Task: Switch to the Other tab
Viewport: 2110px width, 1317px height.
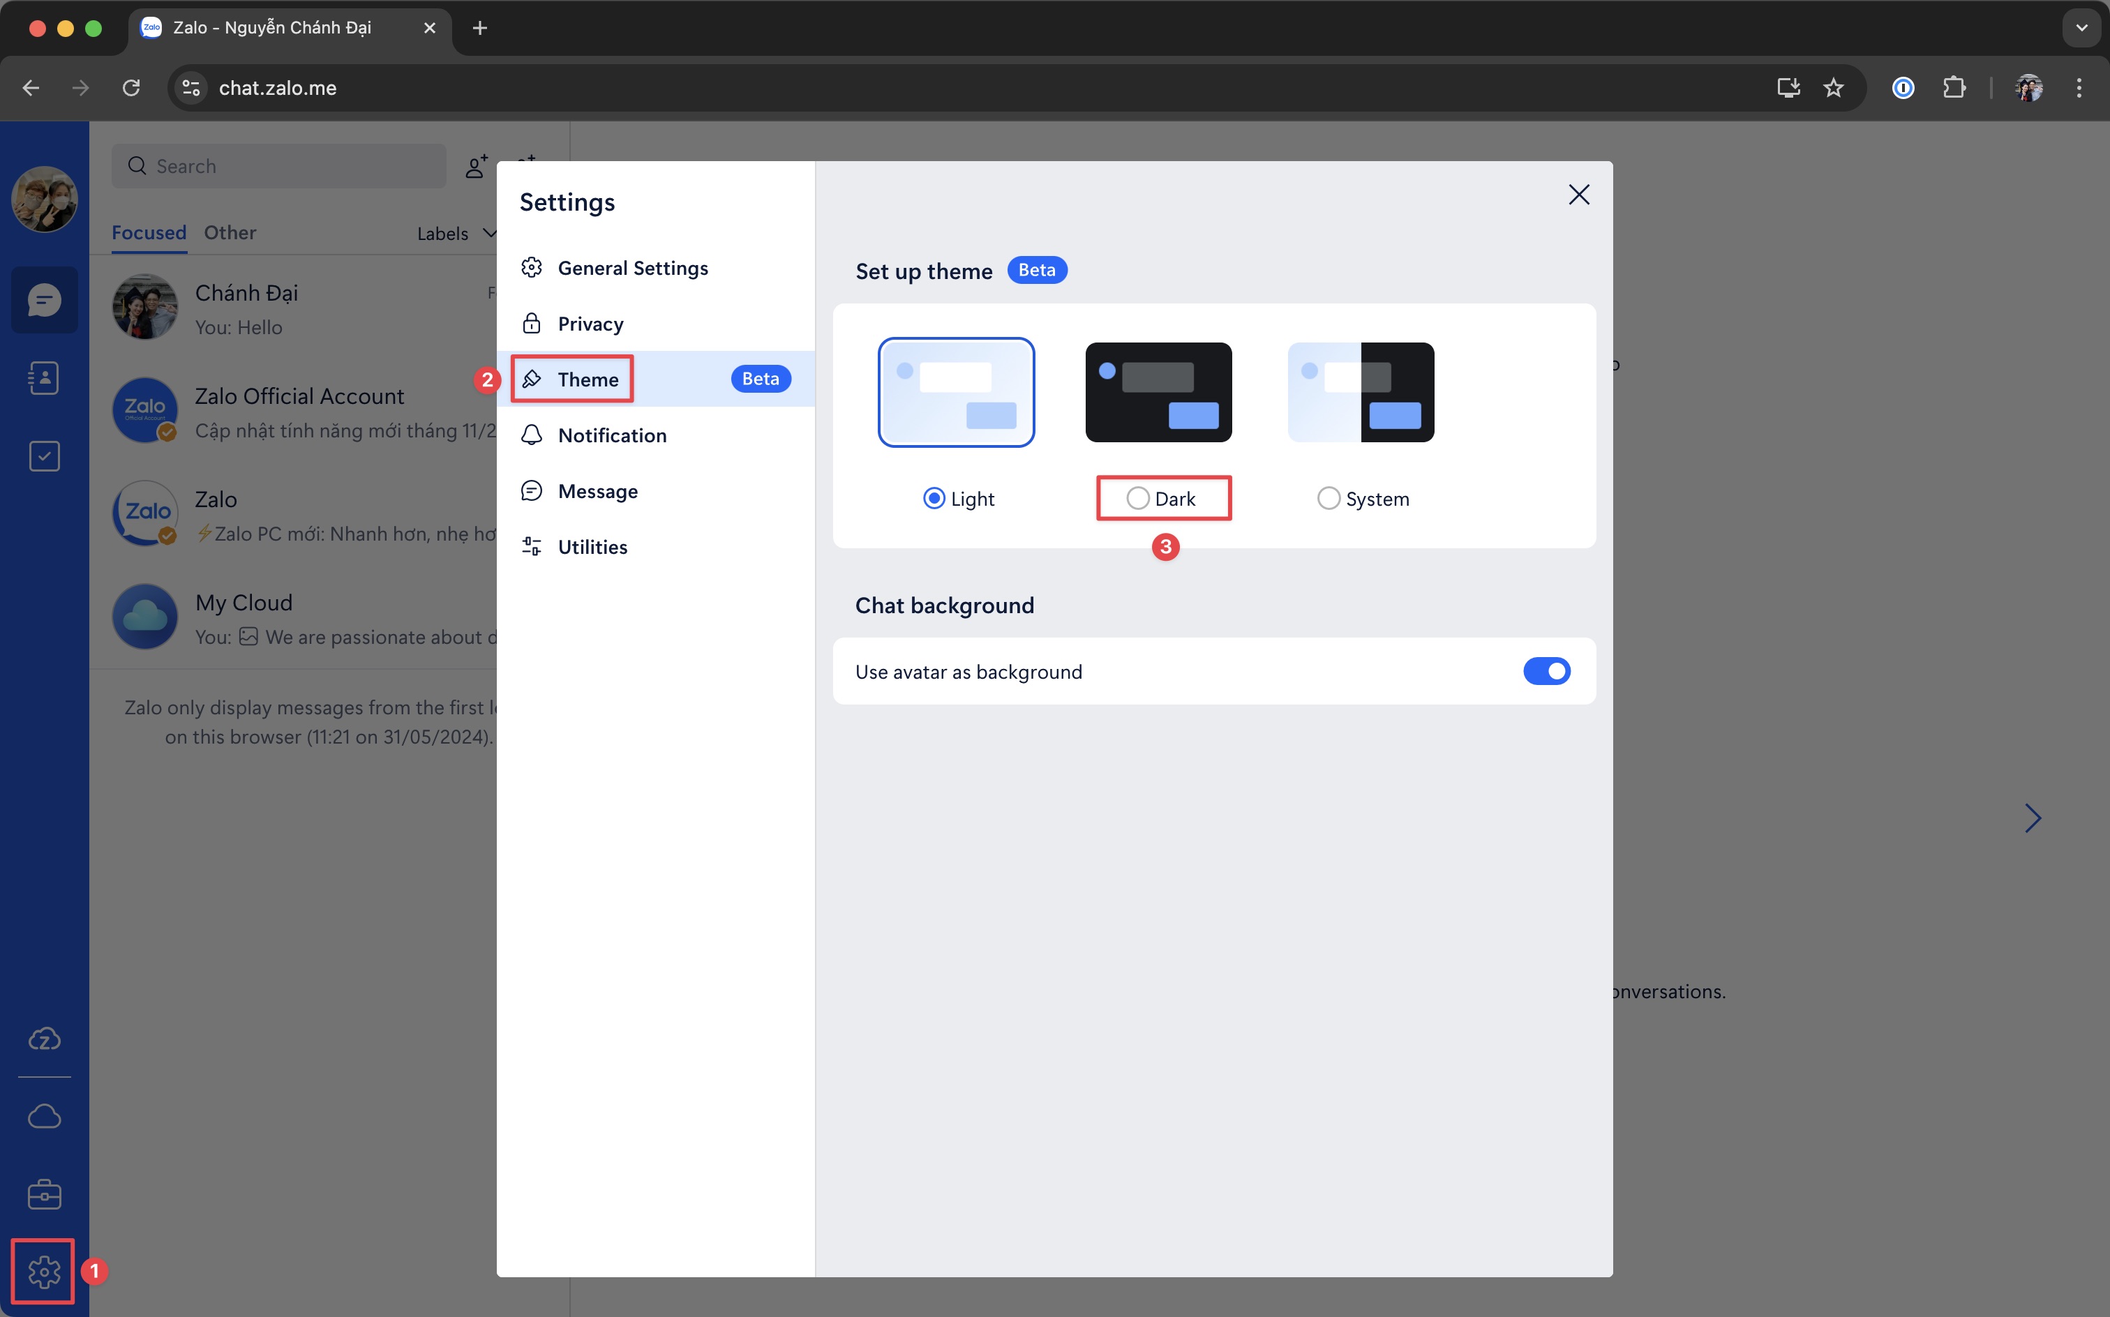Action: click(x=229, y=232)
